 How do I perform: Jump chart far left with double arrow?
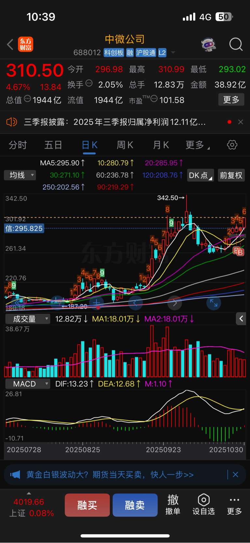[x=18, y=303]
